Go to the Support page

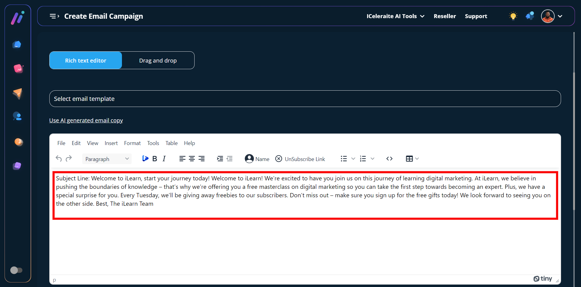476,16
